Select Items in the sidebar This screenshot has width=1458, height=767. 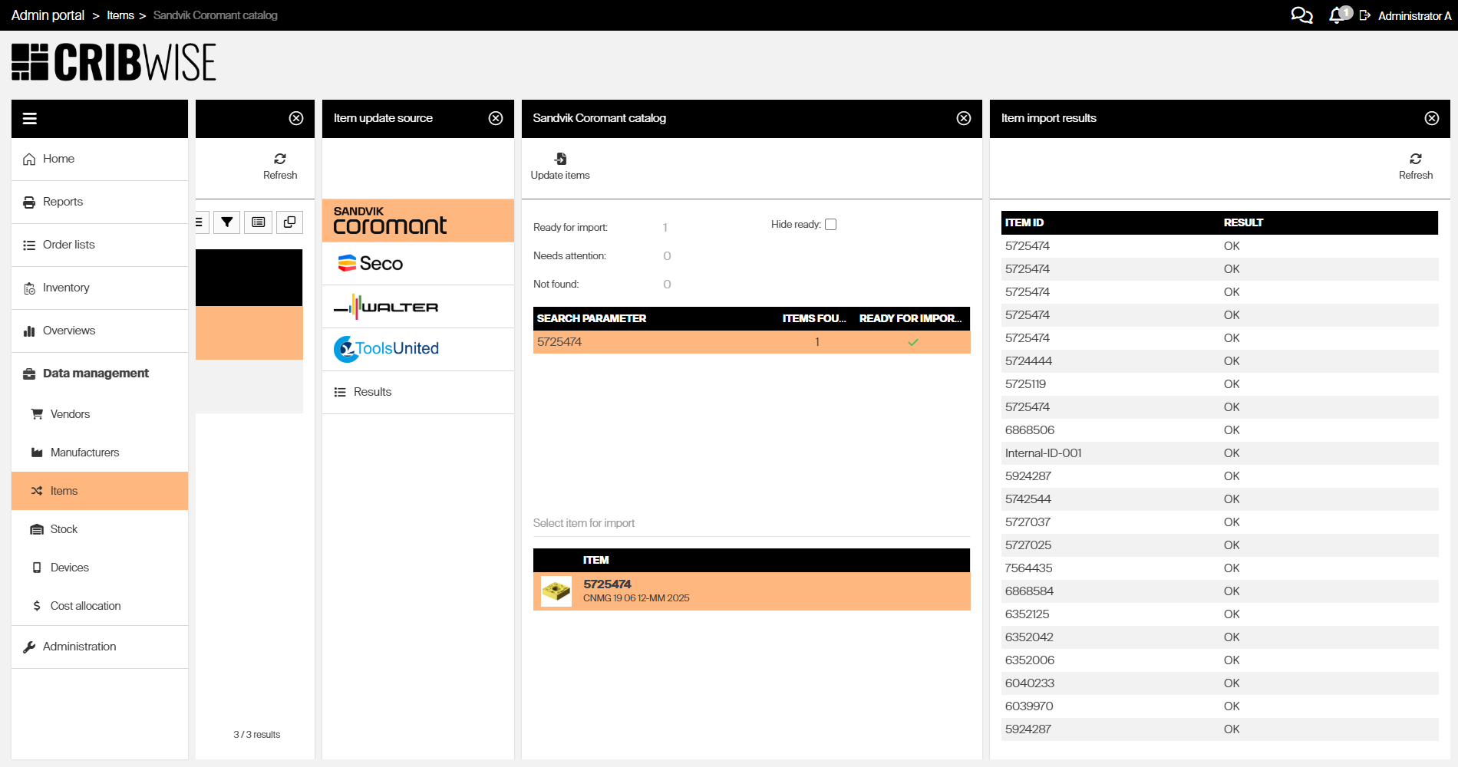[x=100, y=491]
